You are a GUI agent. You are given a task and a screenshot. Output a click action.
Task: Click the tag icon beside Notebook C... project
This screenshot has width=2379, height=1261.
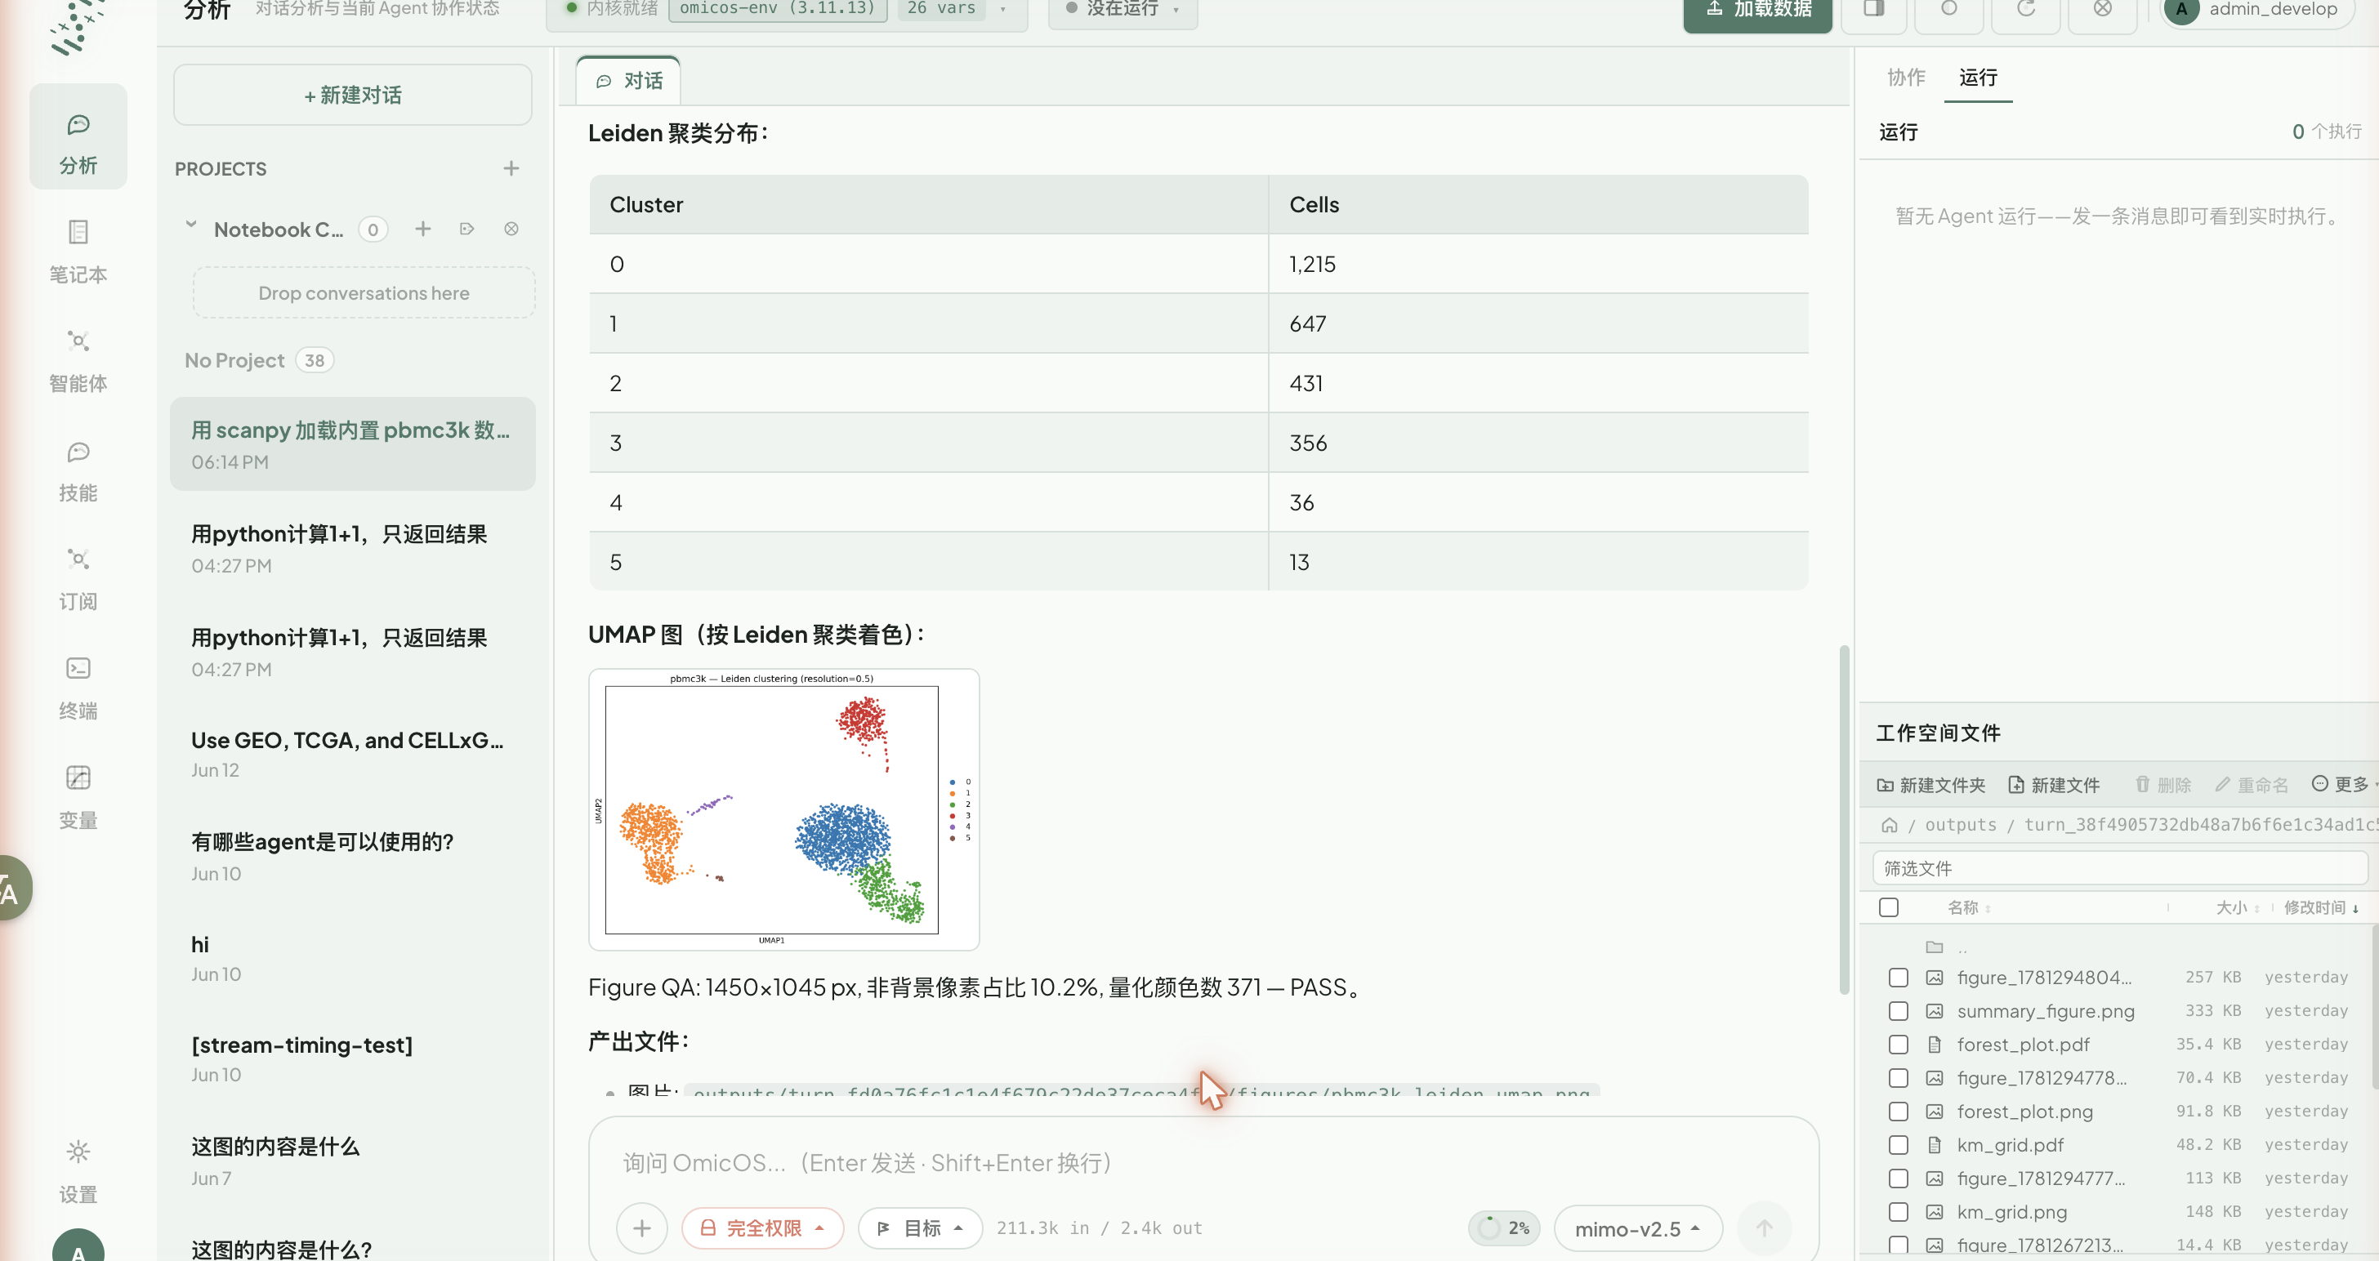[x=466, y=229]
